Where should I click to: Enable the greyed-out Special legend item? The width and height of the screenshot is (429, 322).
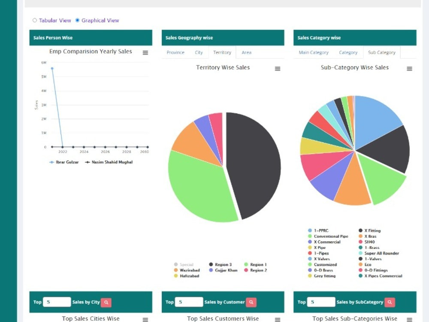point(184,264)
